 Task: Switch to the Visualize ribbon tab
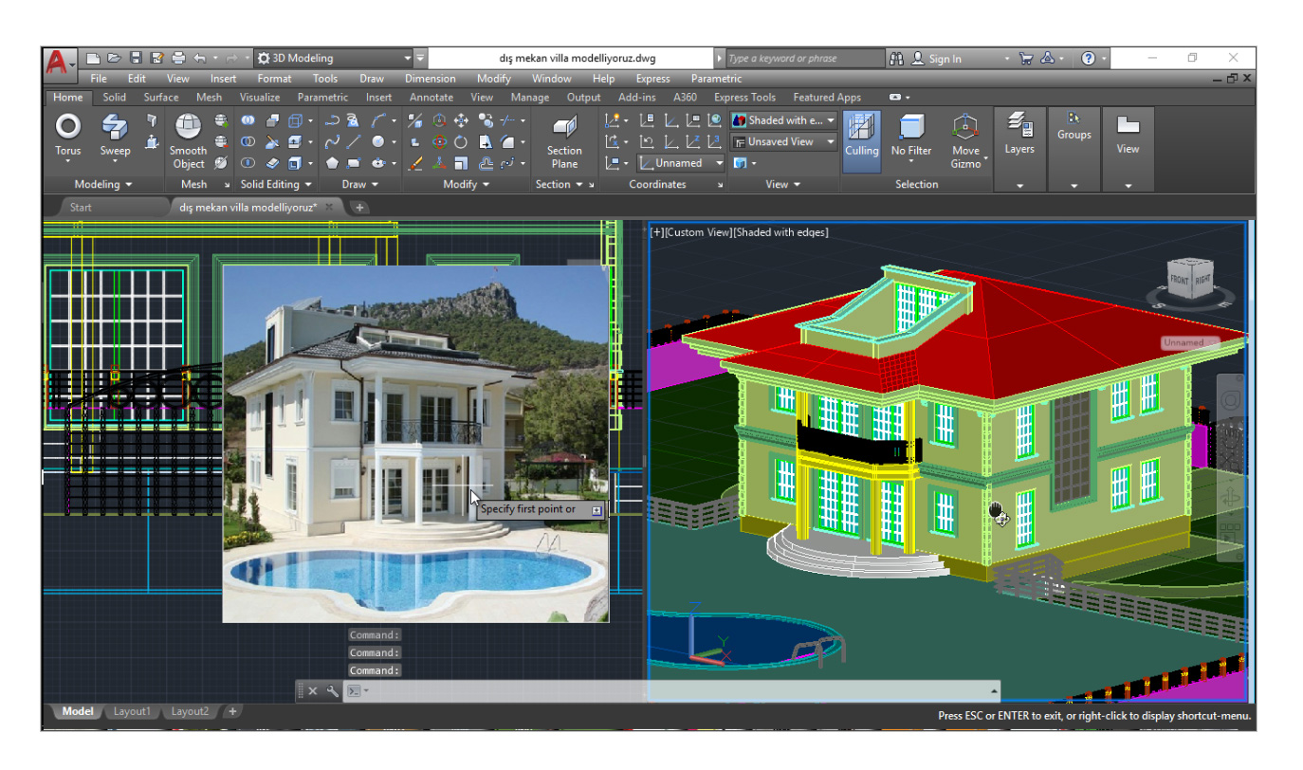coord(260,97)
